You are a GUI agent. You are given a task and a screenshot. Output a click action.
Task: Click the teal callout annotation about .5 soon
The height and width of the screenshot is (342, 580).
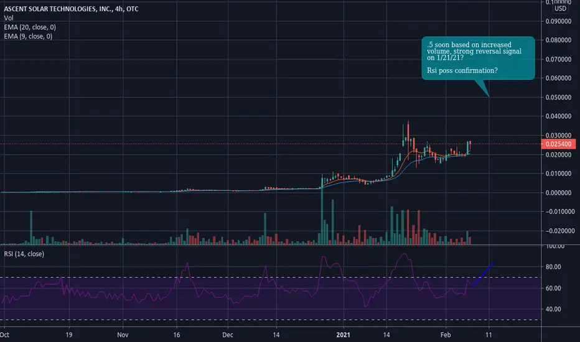pos(478,58)
